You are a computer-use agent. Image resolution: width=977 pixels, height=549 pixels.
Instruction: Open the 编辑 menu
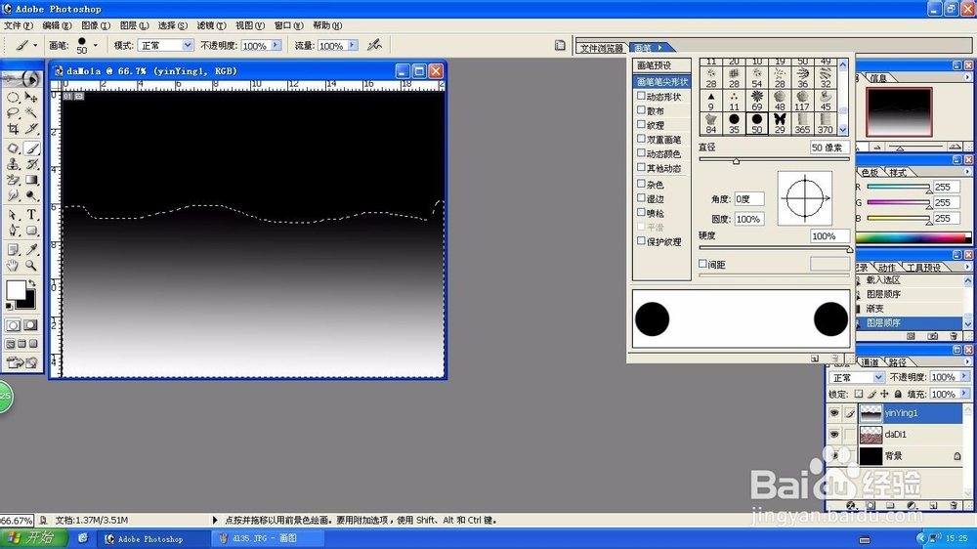(57, 25)
